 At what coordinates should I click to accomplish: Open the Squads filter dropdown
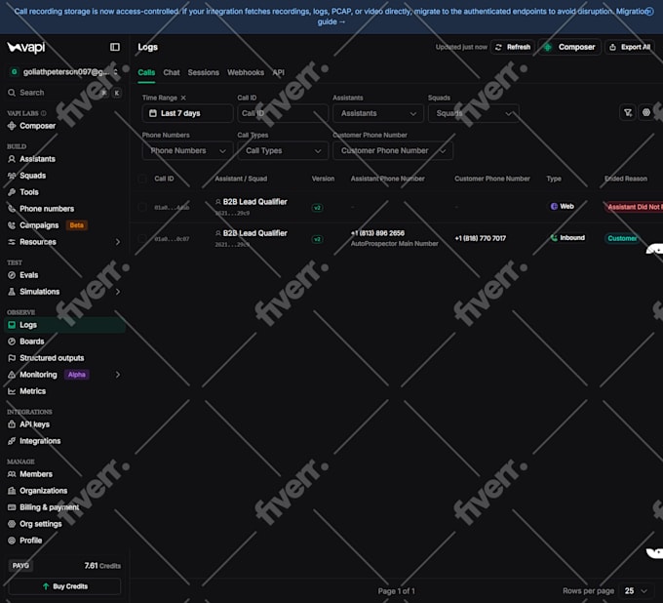click(473, 113)
